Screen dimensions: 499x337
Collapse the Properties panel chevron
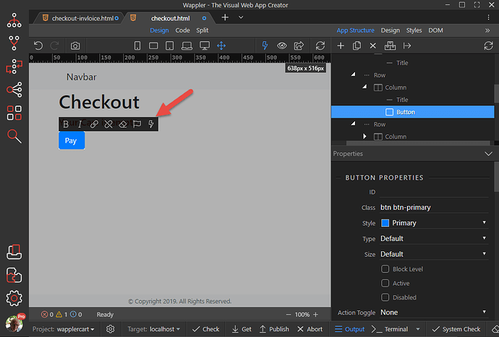pyautogui.click(x=488, y=154)
